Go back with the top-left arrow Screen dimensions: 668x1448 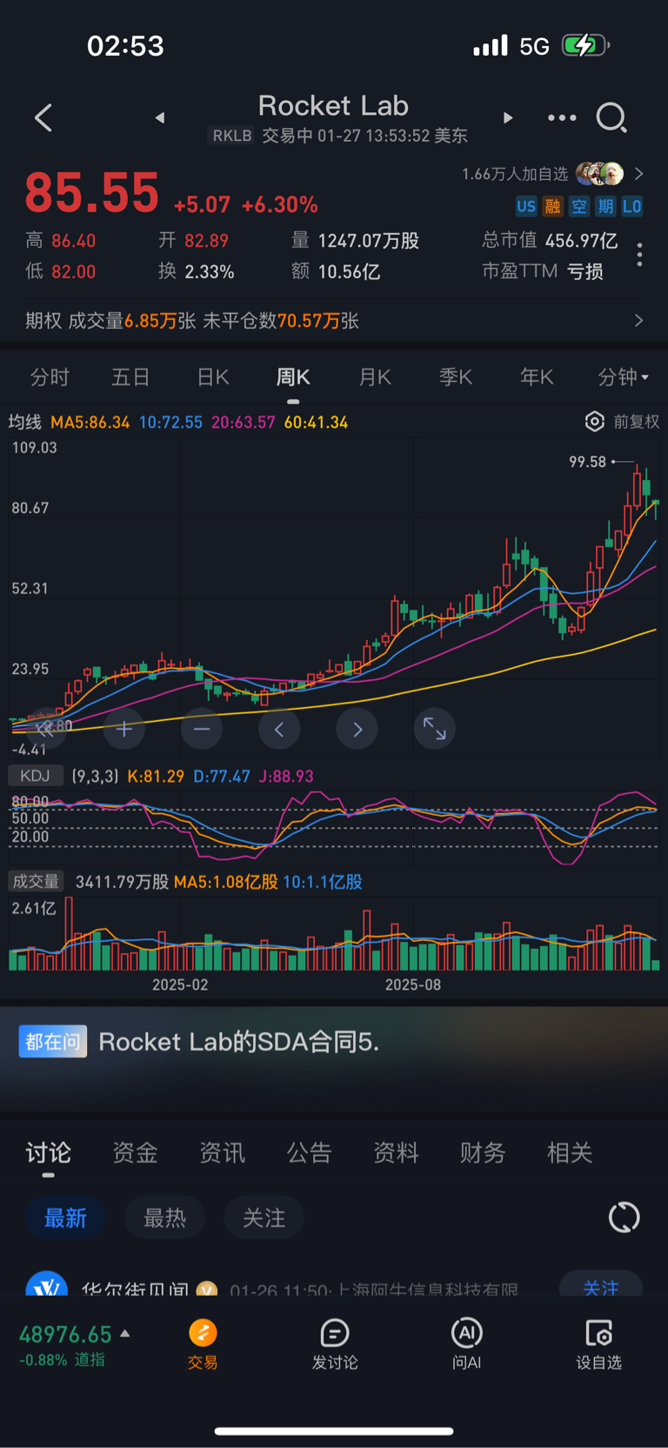click(x=43, y=117)
